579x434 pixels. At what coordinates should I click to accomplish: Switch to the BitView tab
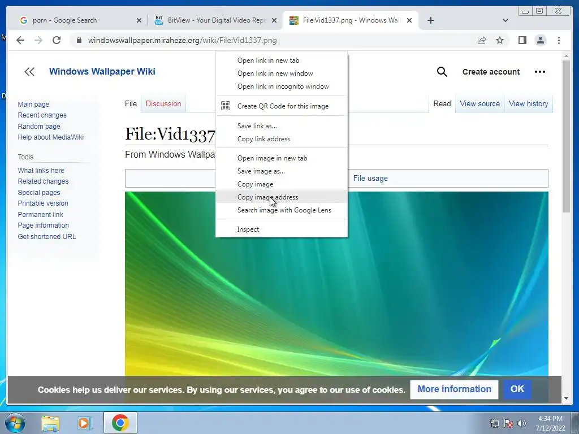tap(215, 20)
